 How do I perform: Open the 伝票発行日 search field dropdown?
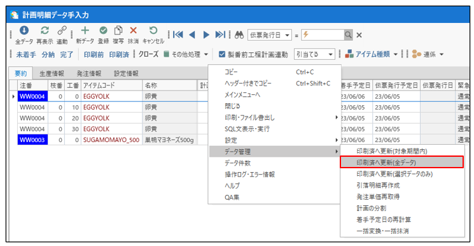287,35
